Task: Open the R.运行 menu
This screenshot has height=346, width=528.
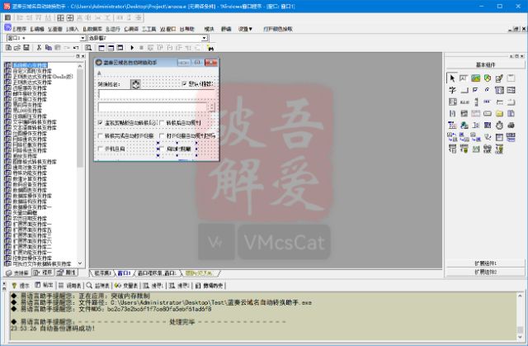Action: pyautogui.click(x=113, y=29)
